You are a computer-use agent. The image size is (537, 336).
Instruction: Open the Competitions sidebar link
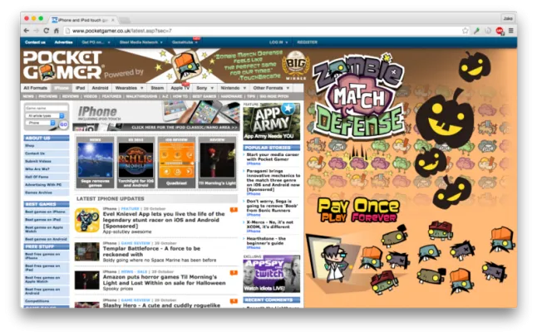[47, 301]
